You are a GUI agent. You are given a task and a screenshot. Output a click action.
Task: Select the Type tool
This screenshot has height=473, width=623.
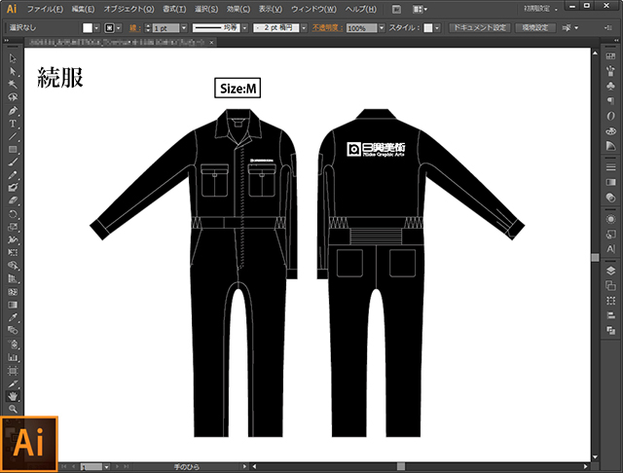pyautogui.click(x=13, y=124)
